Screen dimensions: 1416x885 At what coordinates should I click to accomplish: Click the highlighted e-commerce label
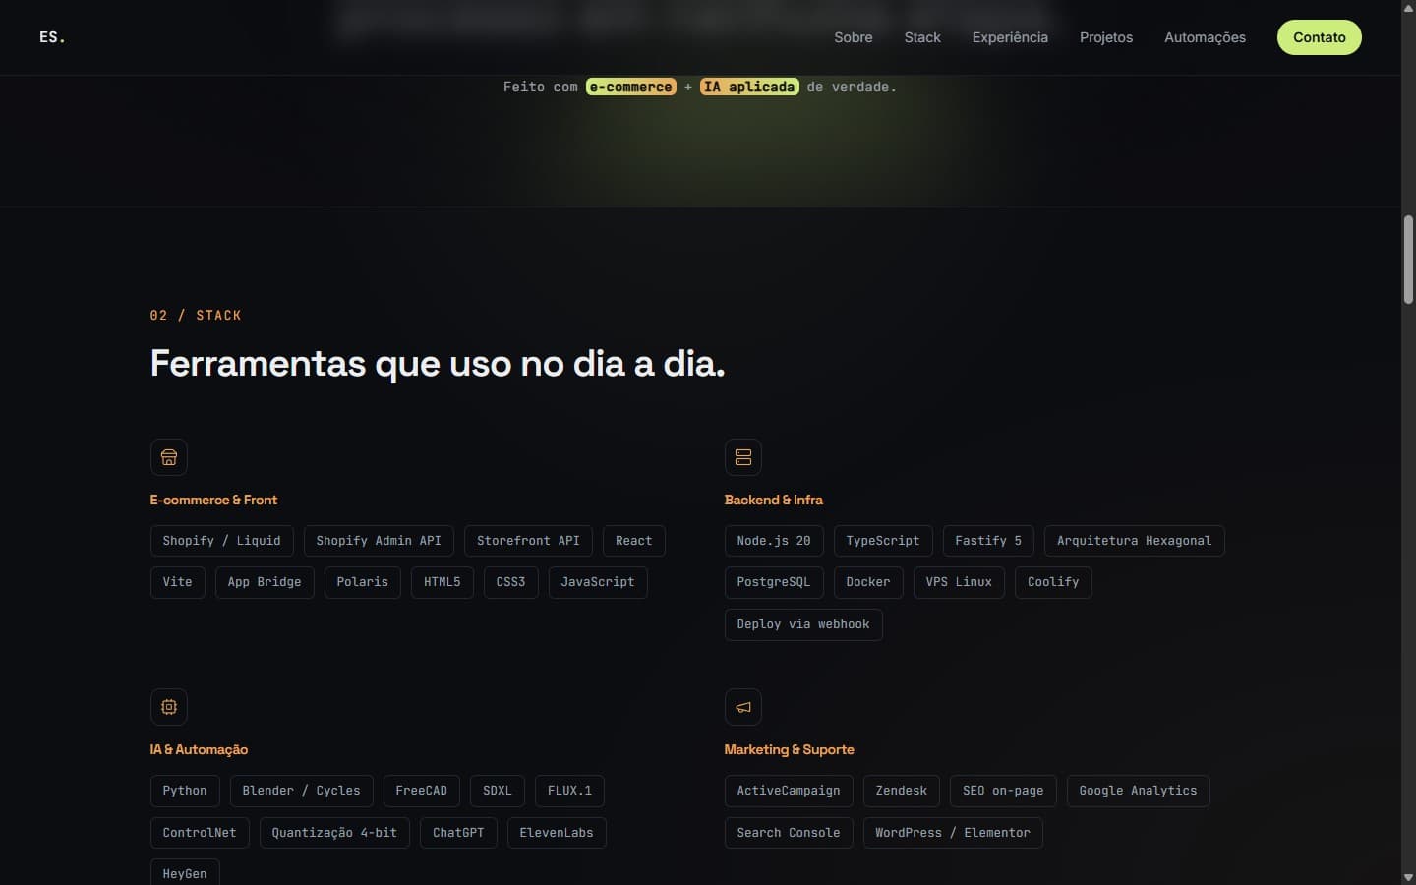coord(630,87)
